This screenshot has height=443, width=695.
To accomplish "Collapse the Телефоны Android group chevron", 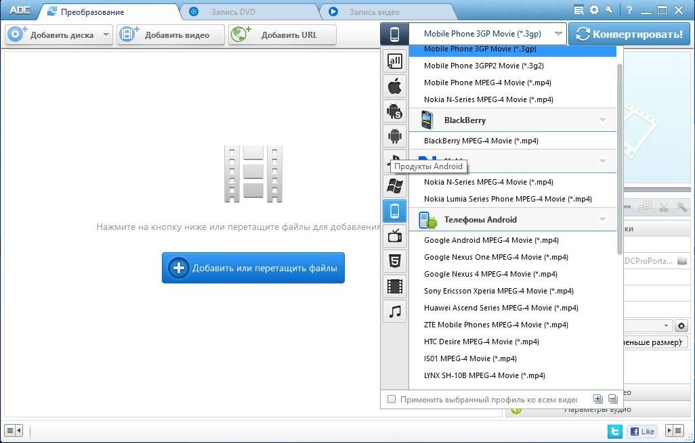I will click(x=603, y=218).
